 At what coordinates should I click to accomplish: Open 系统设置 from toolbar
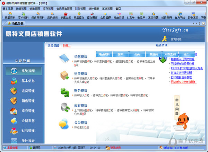(153, 16)
